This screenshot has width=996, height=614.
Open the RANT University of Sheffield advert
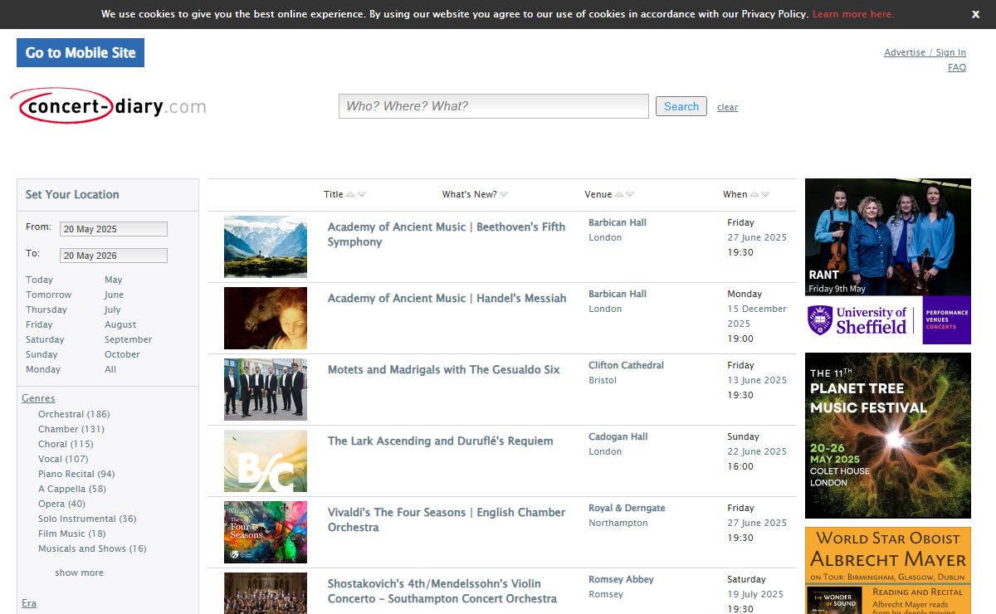point(888,261)
